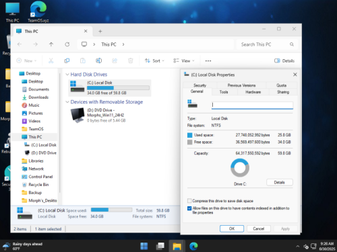
Task: Click the Delete trash icon in toolbar
Action: 131,60
